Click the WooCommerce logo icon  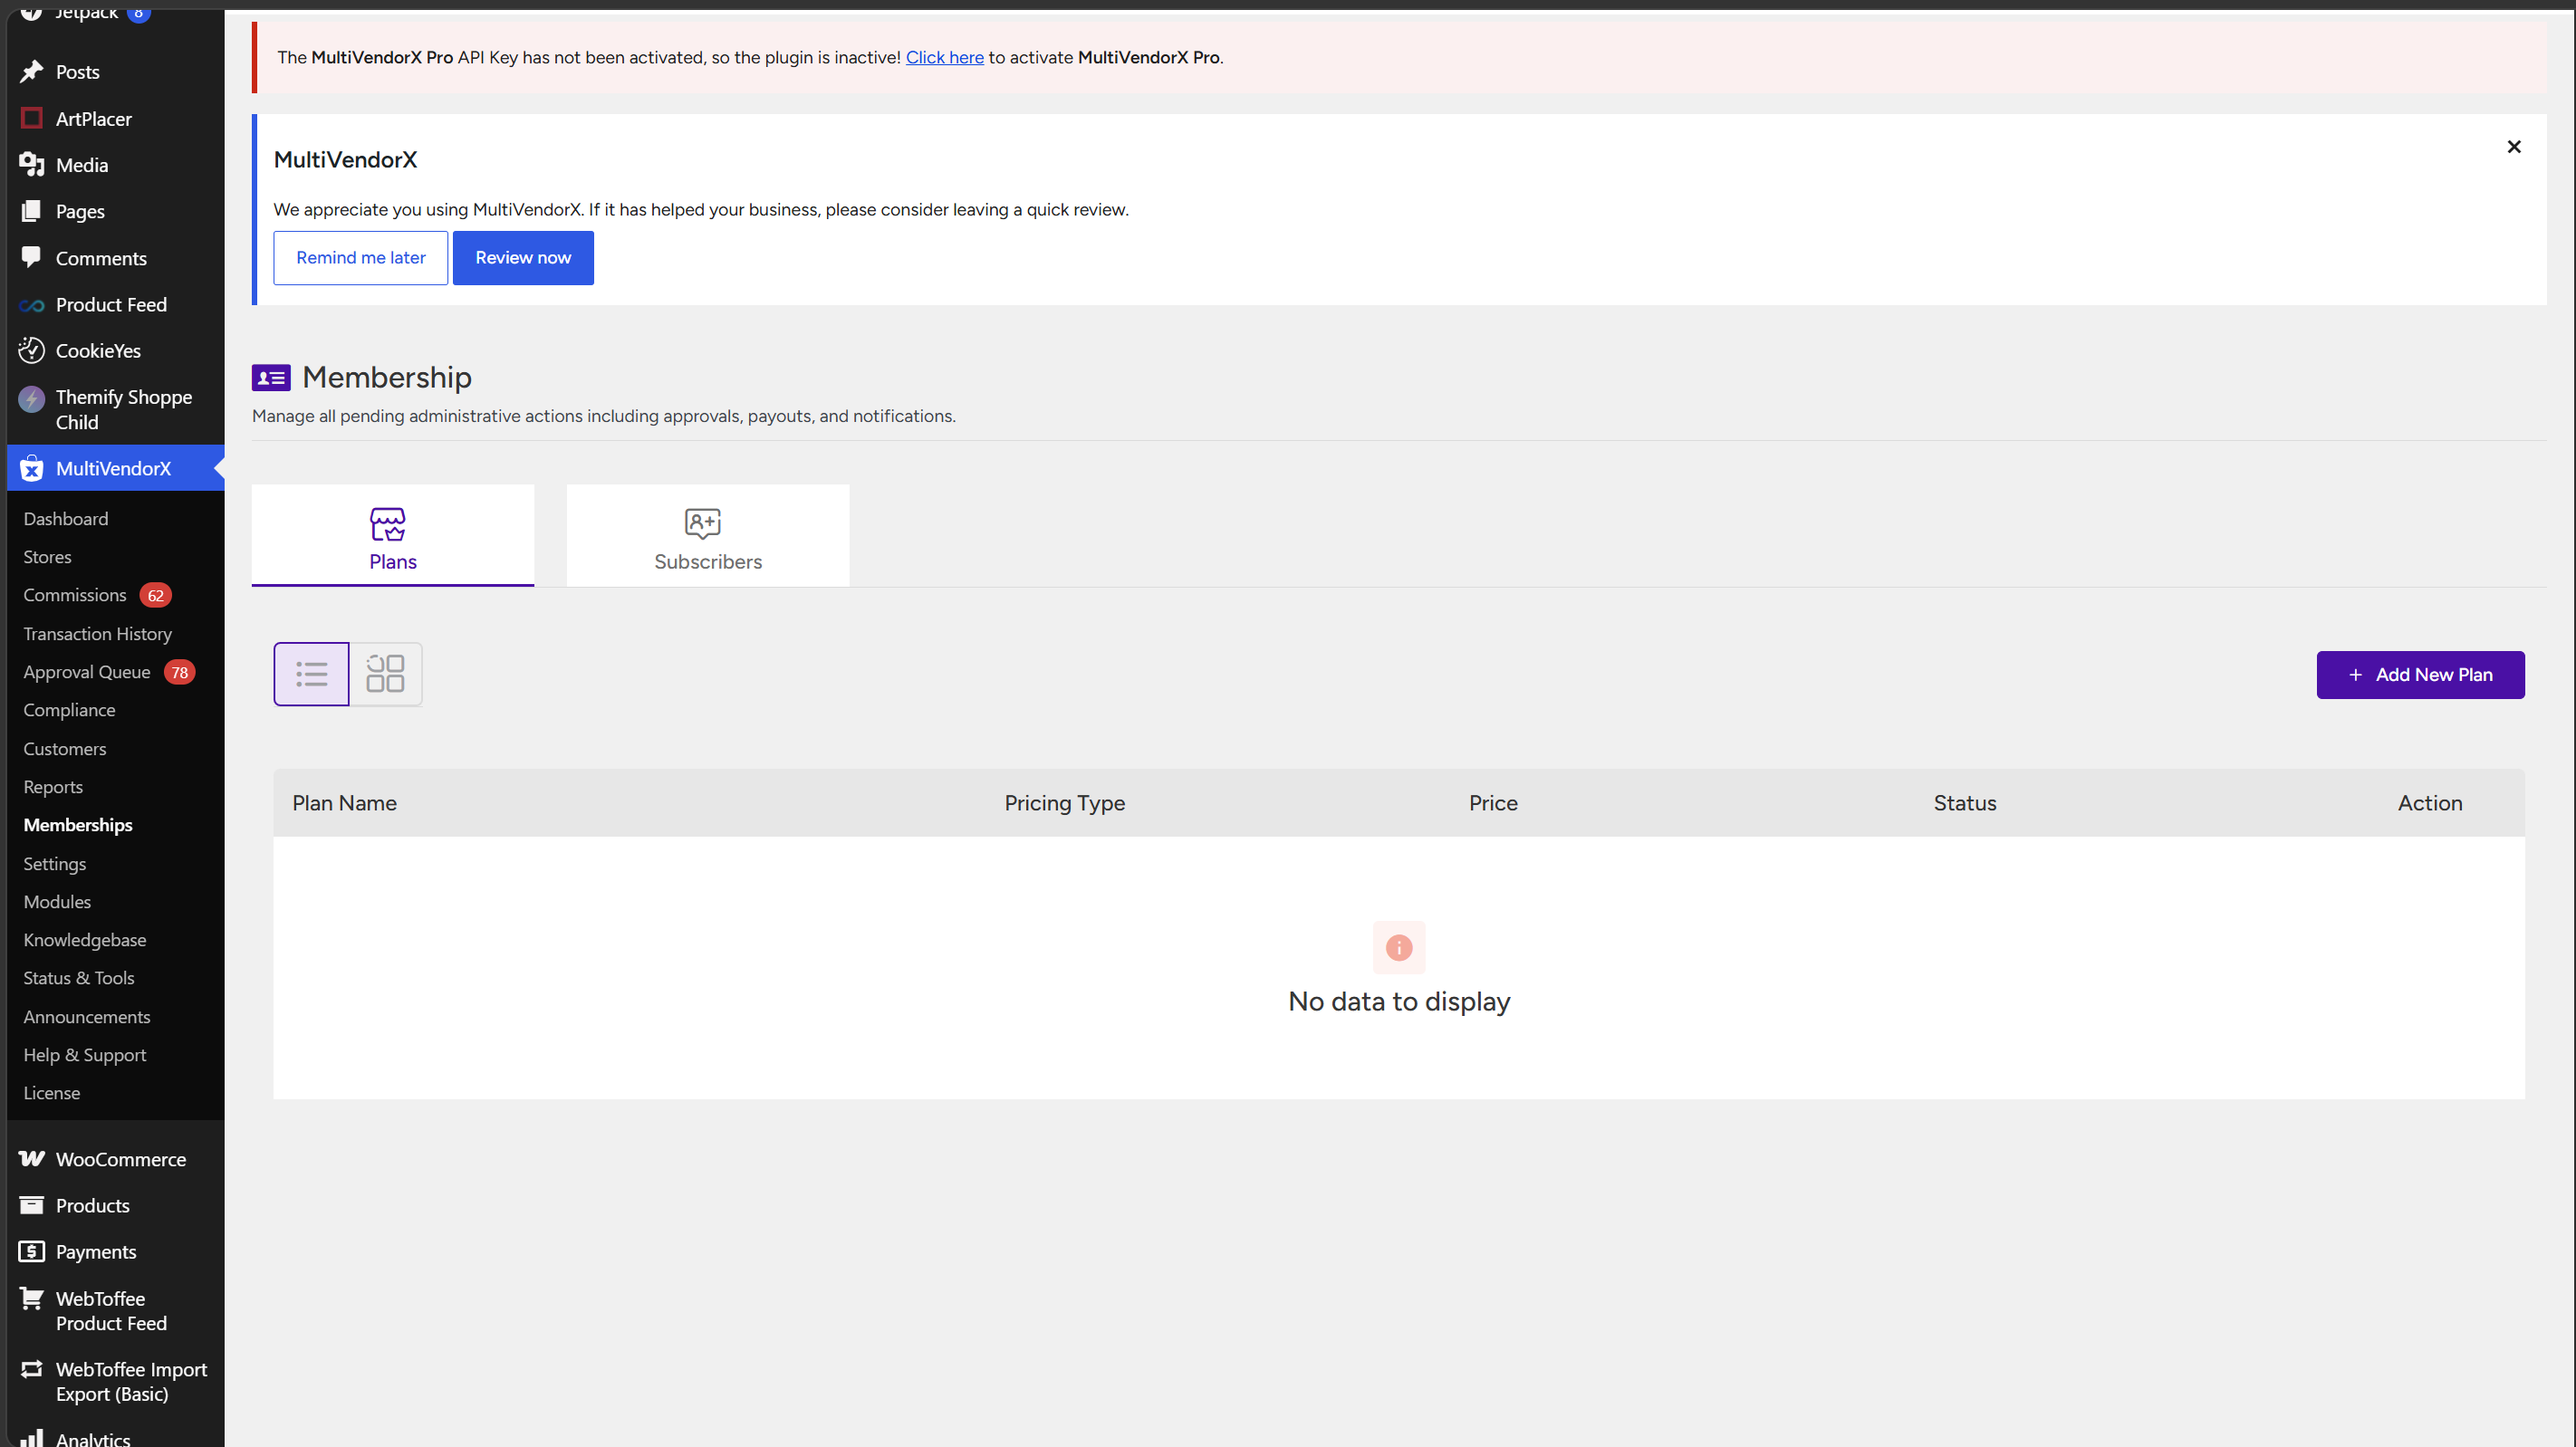pos(32,1158)
